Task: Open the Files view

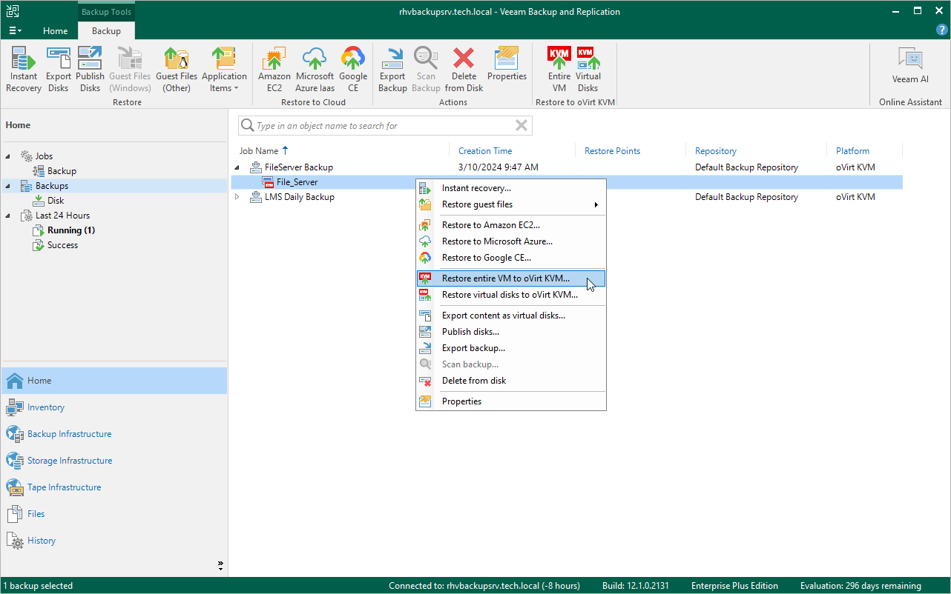Action: pos(114,514)
